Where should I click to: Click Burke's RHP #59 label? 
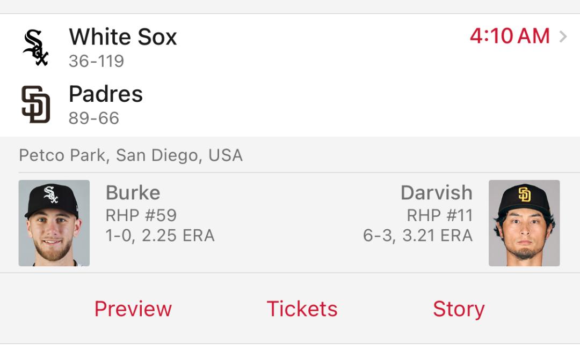pos(141,215)
